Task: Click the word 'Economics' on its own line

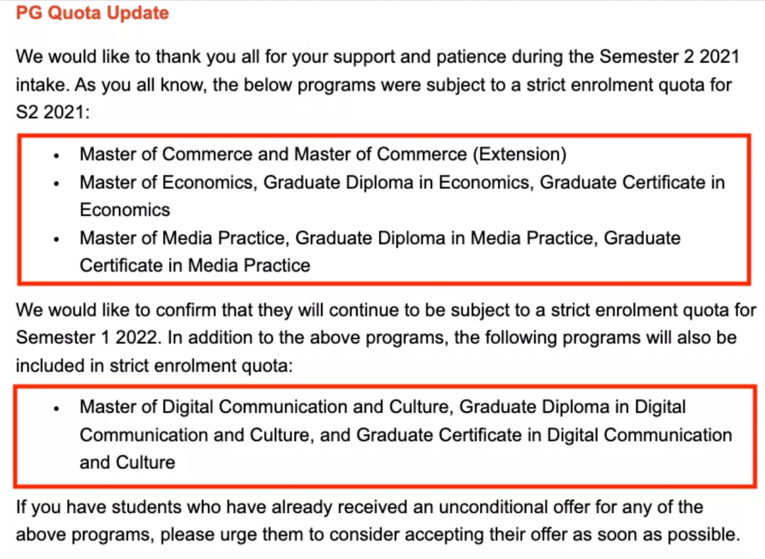Action: pyautogui.click(x=125, y=210)
